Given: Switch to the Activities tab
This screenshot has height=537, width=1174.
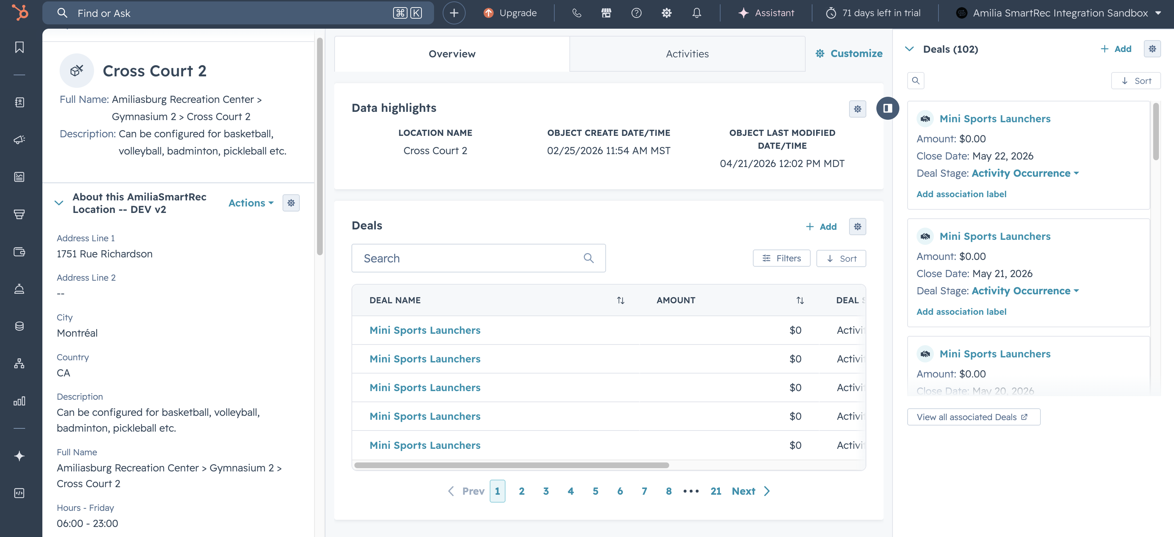Looking at the screenshot, I should coord(687,54).
